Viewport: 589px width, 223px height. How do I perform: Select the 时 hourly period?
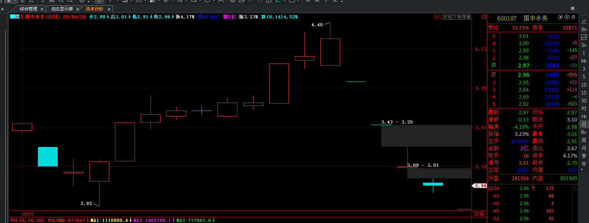tap(584, 108)
